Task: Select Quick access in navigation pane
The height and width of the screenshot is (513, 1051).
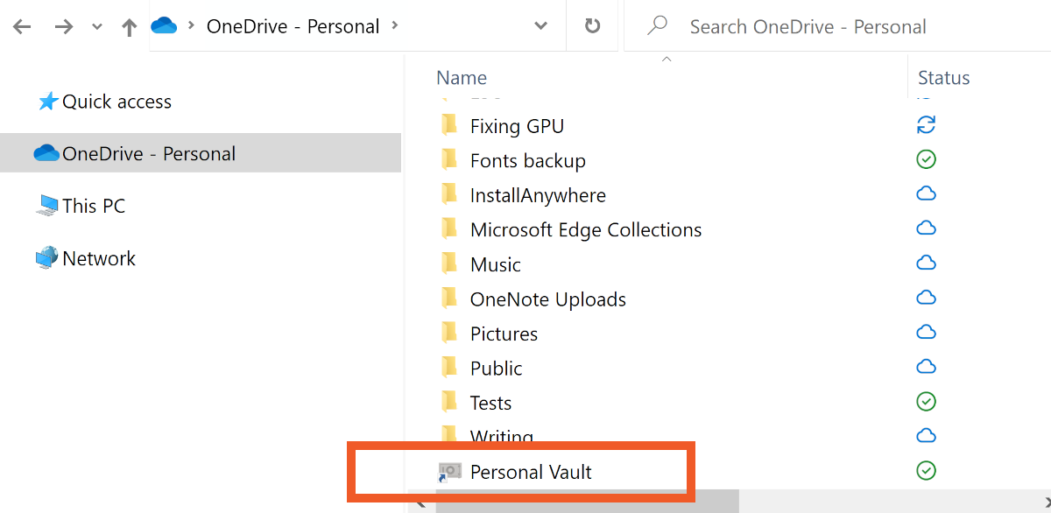Action: pos(116,102)
